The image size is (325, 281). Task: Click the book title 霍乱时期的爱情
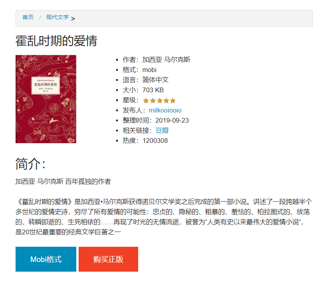pos(56,41)
